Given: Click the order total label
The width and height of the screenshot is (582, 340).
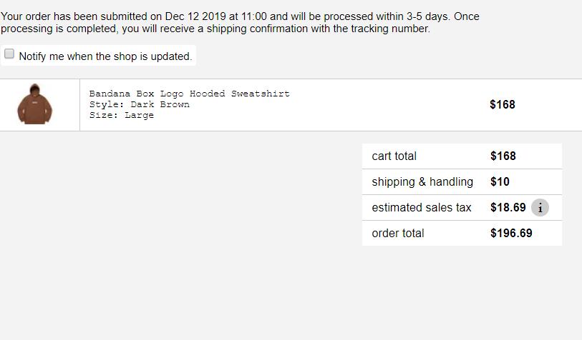Looking at the screenshot, I should point(397,233).
